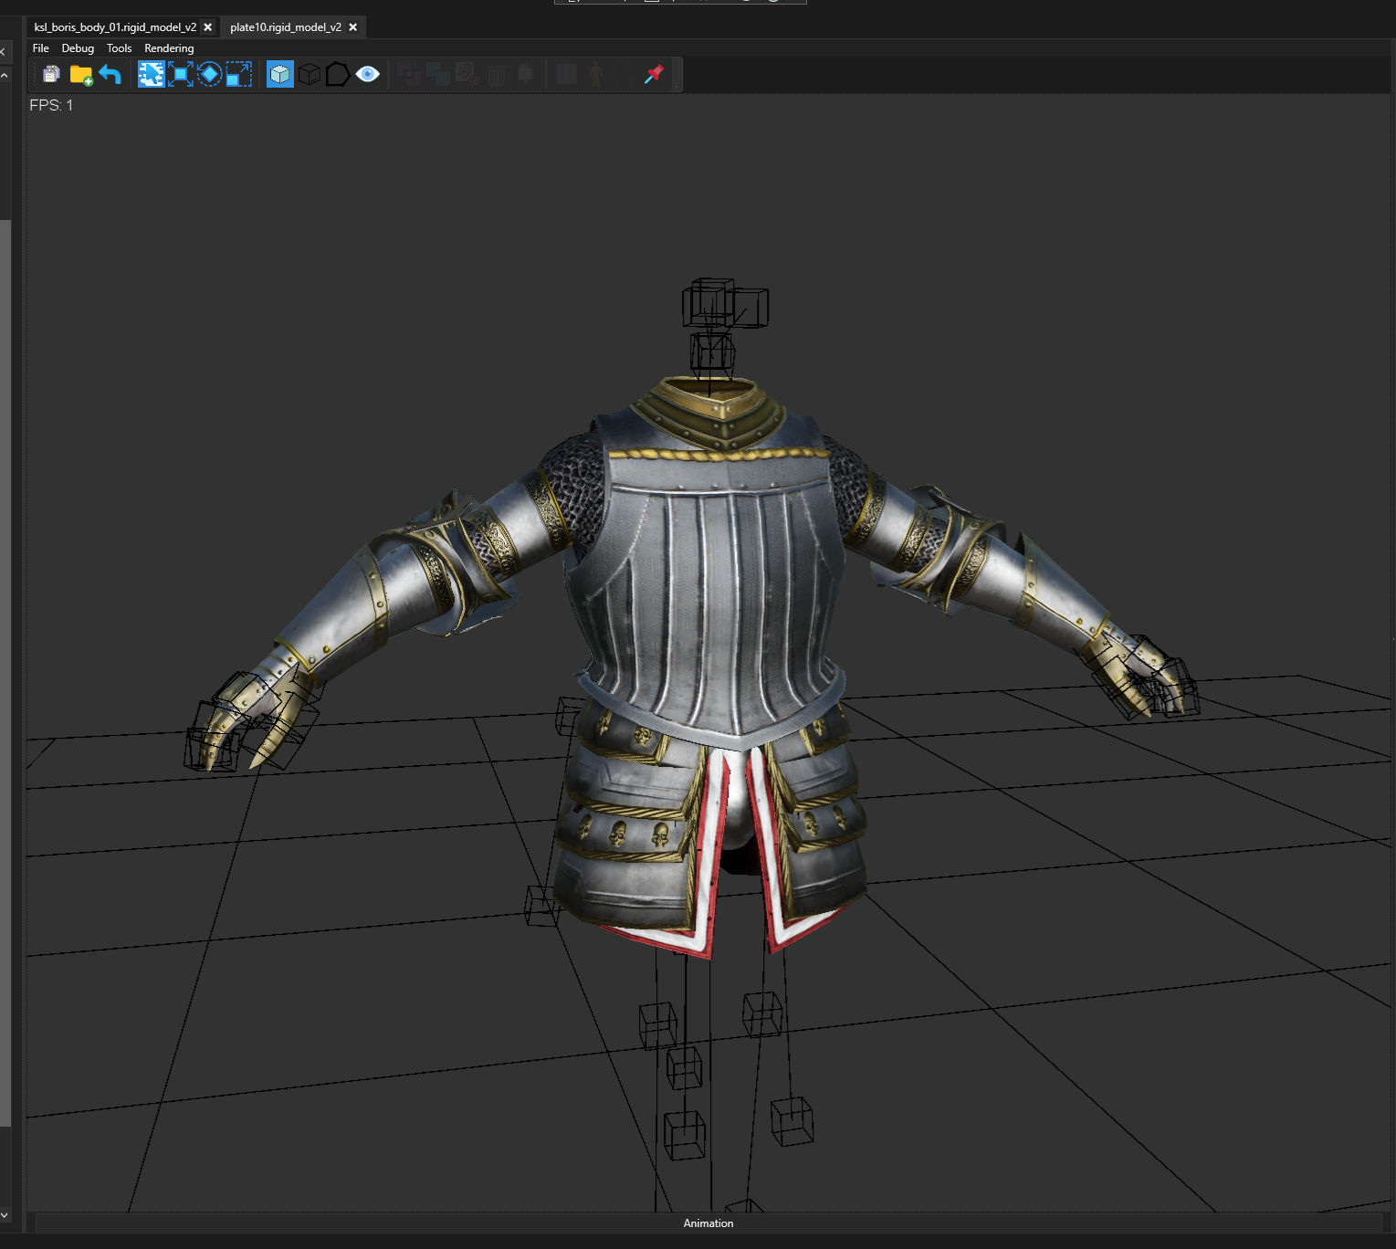Image resolution: width=1396 pixels, height=1249 pixels.
Task: Open the File menu
Action: click(x=41, y=48)
